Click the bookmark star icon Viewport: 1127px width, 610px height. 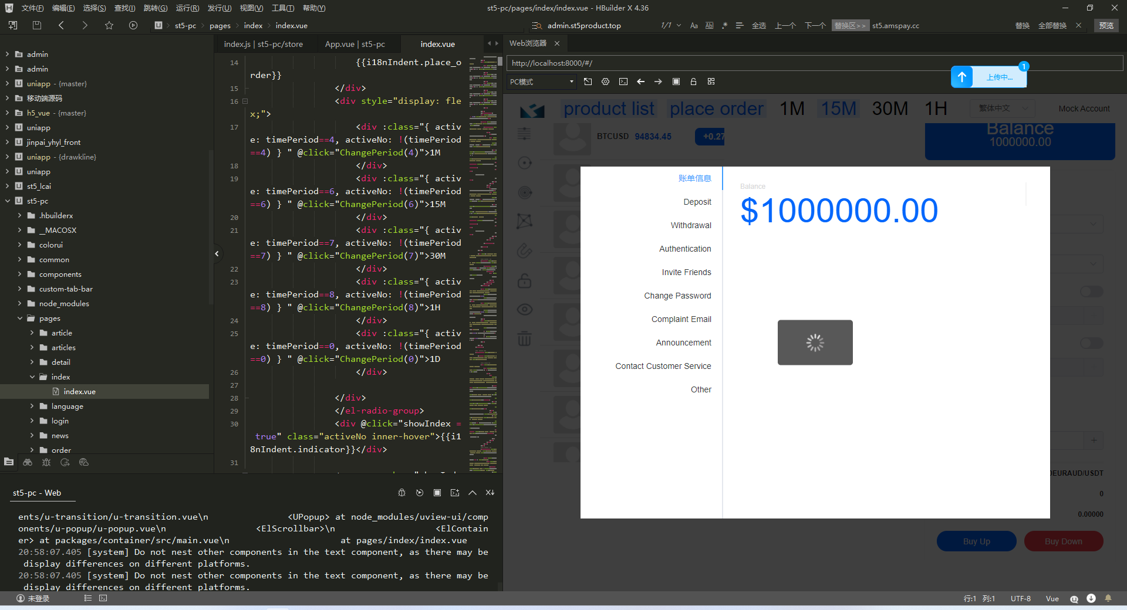pos(109,25)
